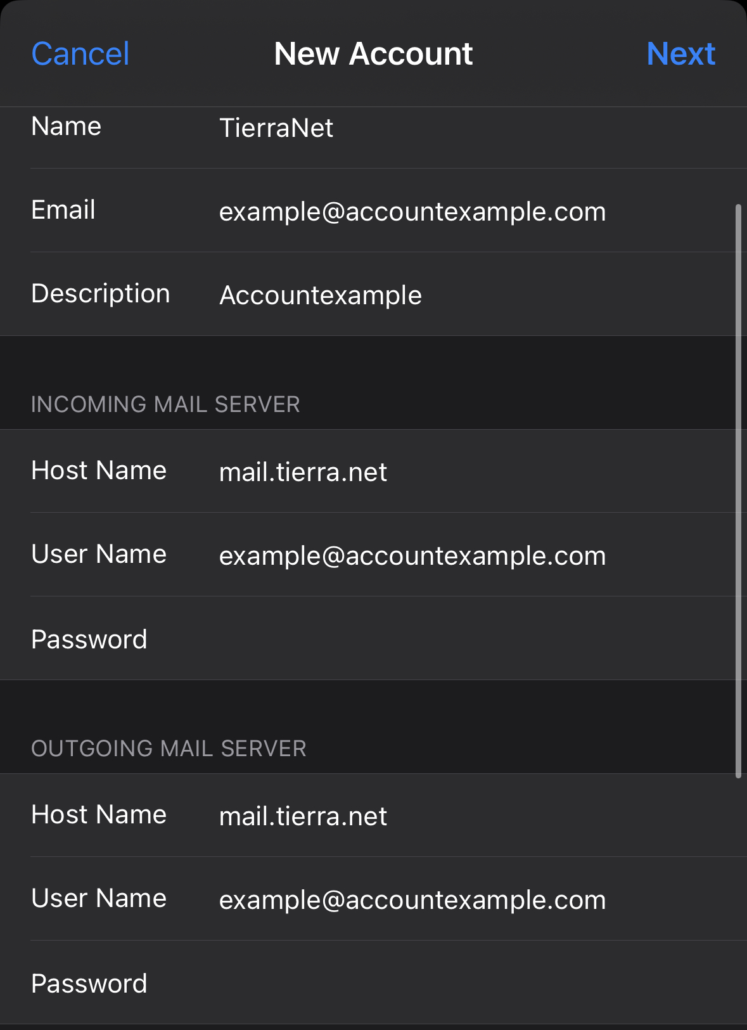Tap the Name row label

(x=67, y=127)
